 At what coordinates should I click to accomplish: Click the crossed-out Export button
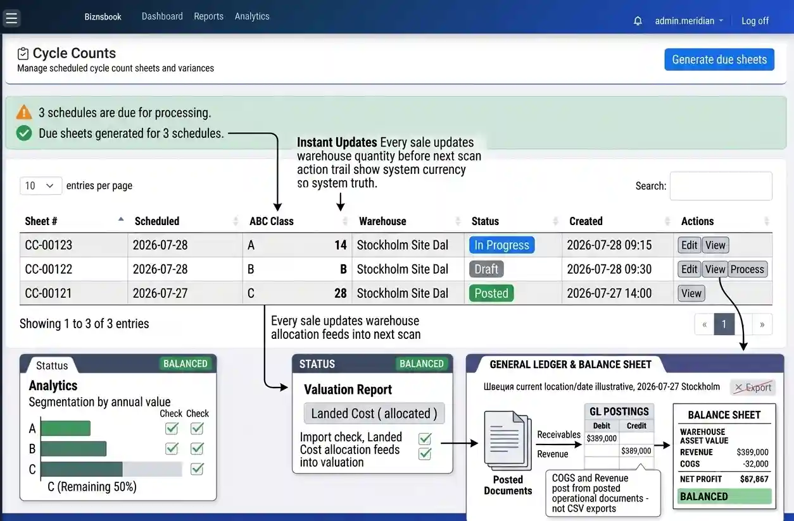coord(753,388)
